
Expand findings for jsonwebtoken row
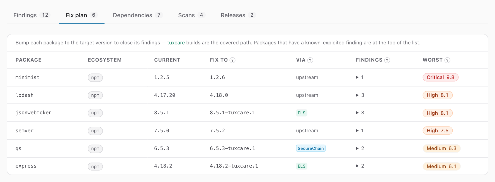point(360,113)
